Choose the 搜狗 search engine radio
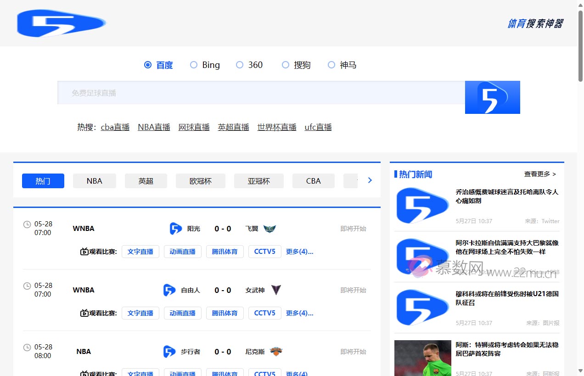This screenshot has width=584, height=376. [x=286, y=65]
